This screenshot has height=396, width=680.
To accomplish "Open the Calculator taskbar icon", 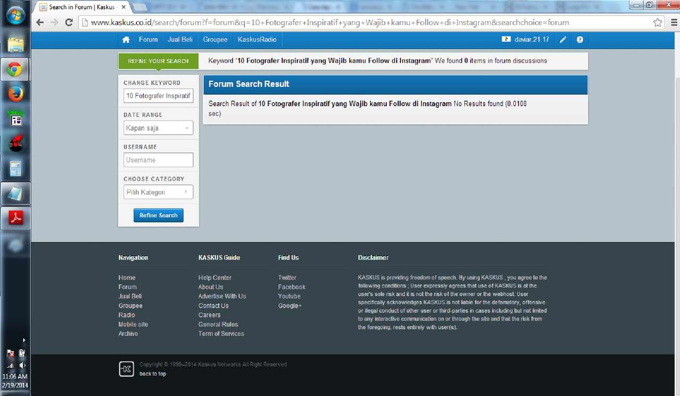I will point(15,169).
